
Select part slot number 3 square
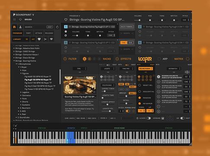tap(66, 42)
